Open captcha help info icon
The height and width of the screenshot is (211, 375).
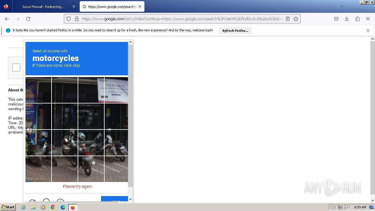[60, 201]
